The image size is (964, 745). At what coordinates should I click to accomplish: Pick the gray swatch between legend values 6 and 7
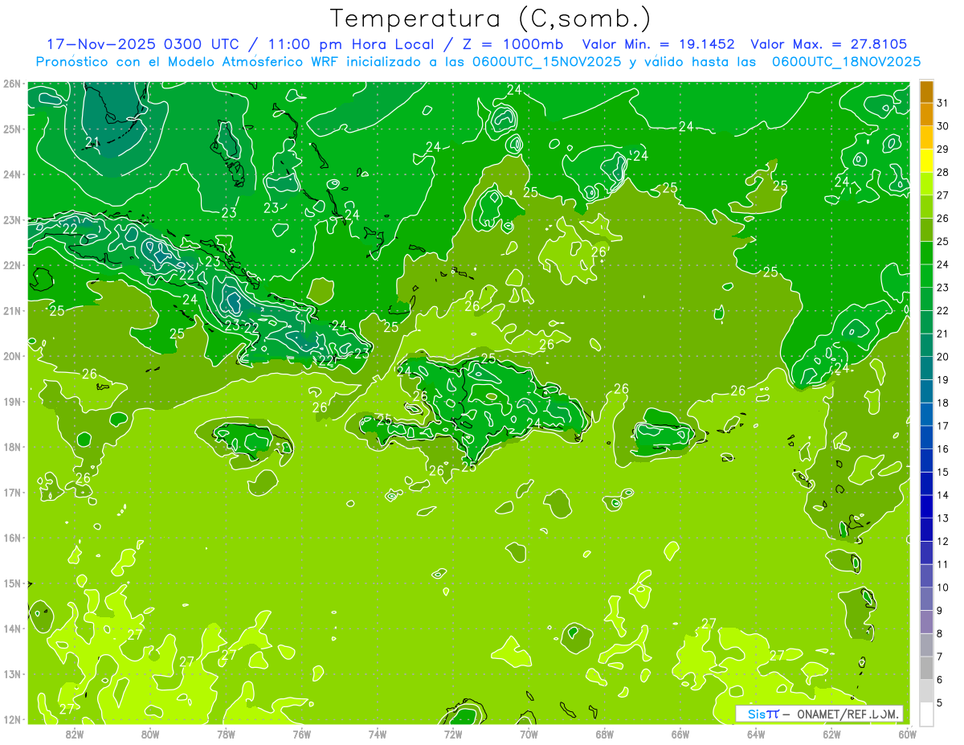[x=926, y=668]
